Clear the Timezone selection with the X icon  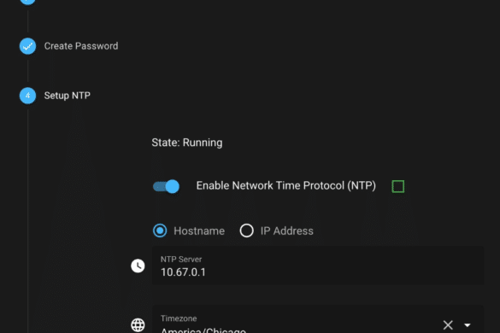(x=448, y=324)
